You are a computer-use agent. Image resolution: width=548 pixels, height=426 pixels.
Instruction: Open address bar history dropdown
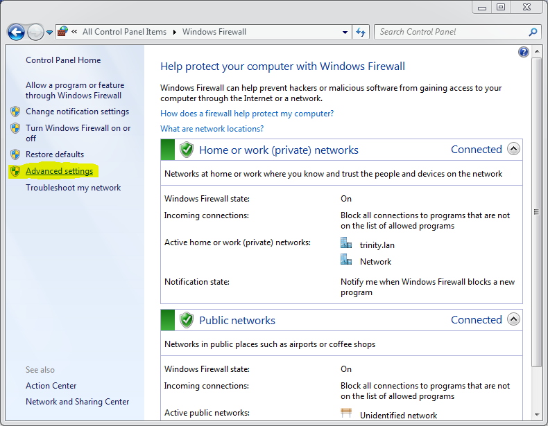[345, 32]
